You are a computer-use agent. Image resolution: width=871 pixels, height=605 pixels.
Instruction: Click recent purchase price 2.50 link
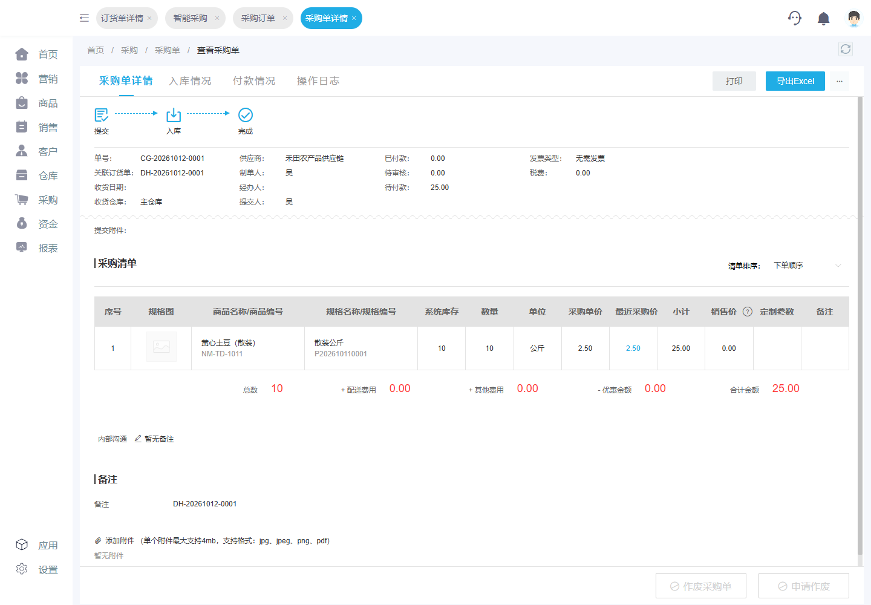pos(633,348)
